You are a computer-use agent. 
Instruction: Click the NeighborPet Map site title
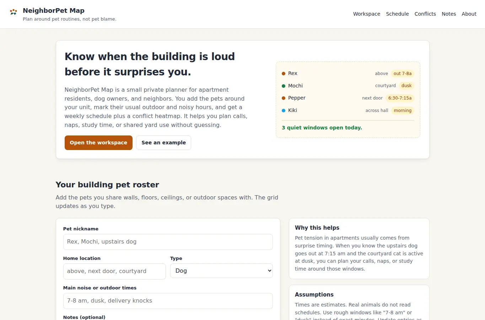pos(54,11)
